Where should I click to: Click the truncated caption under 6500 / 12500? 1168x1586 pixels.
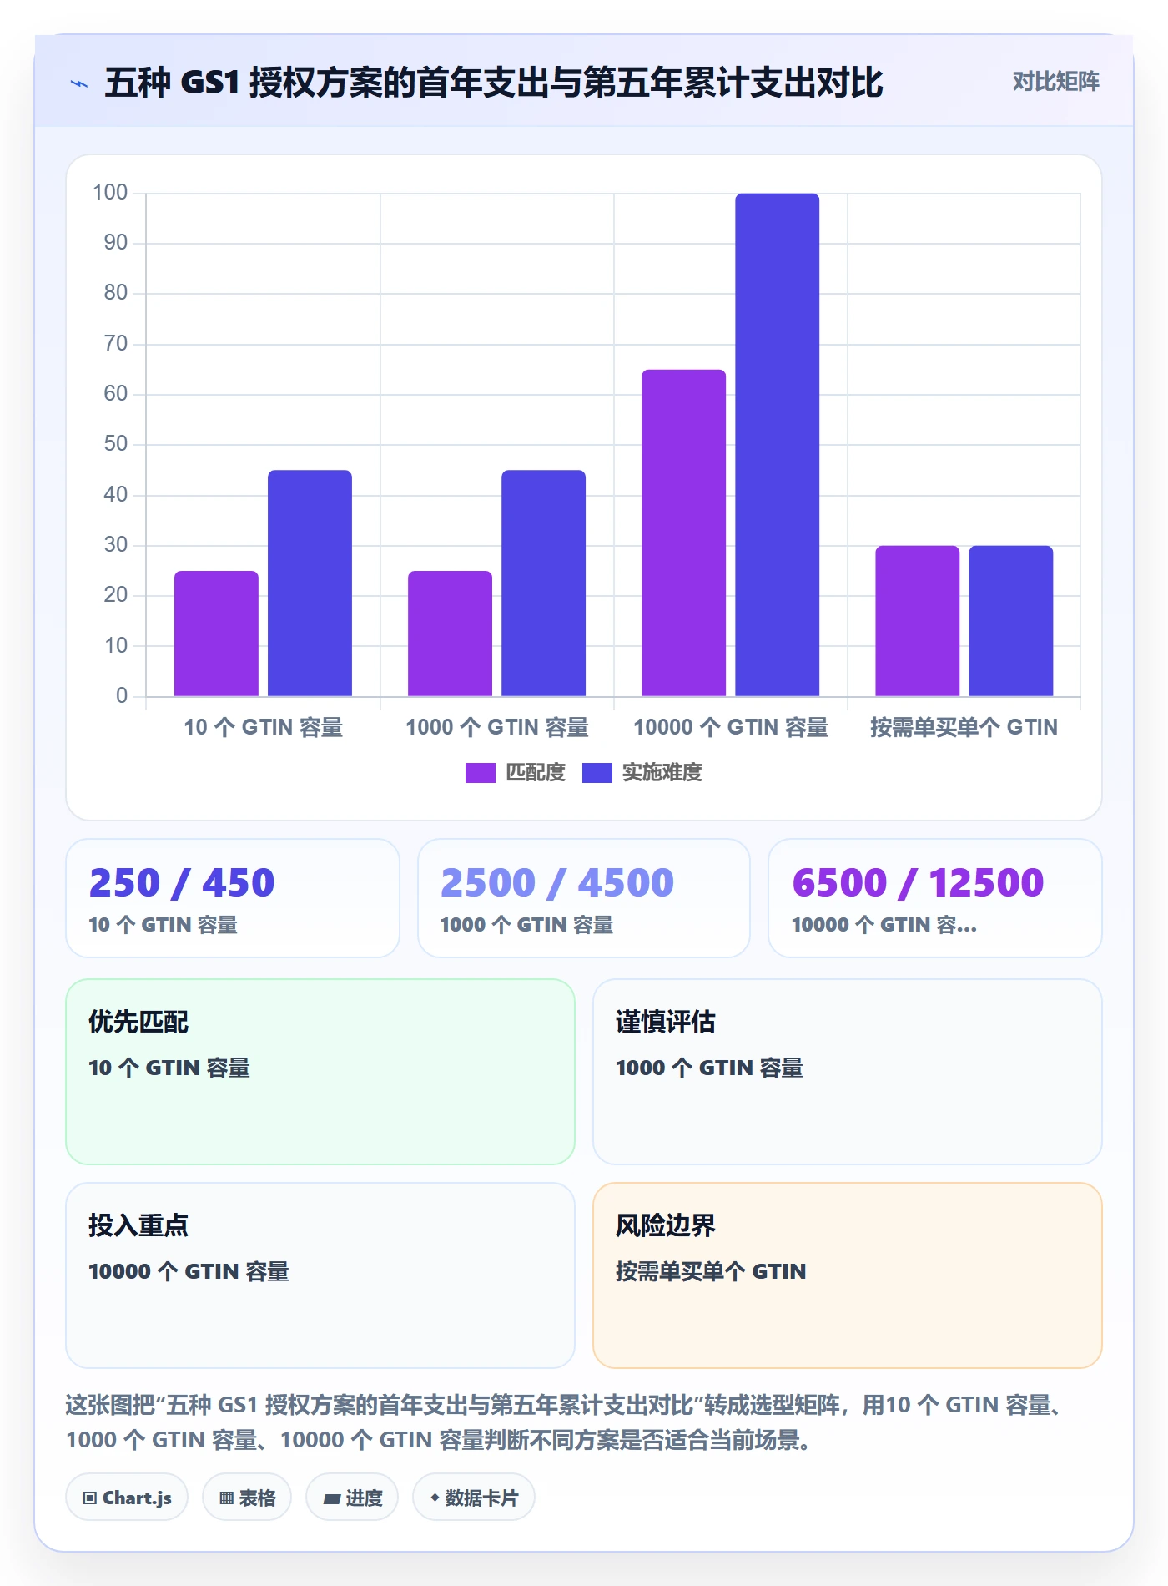(x=884, y=925)
